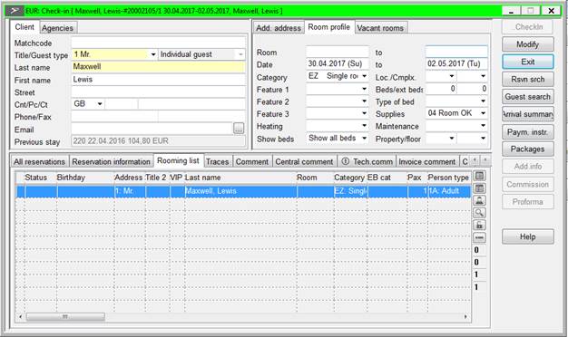Click into the Matchcode field
The image size is (568, 337).
coord(158,43)
